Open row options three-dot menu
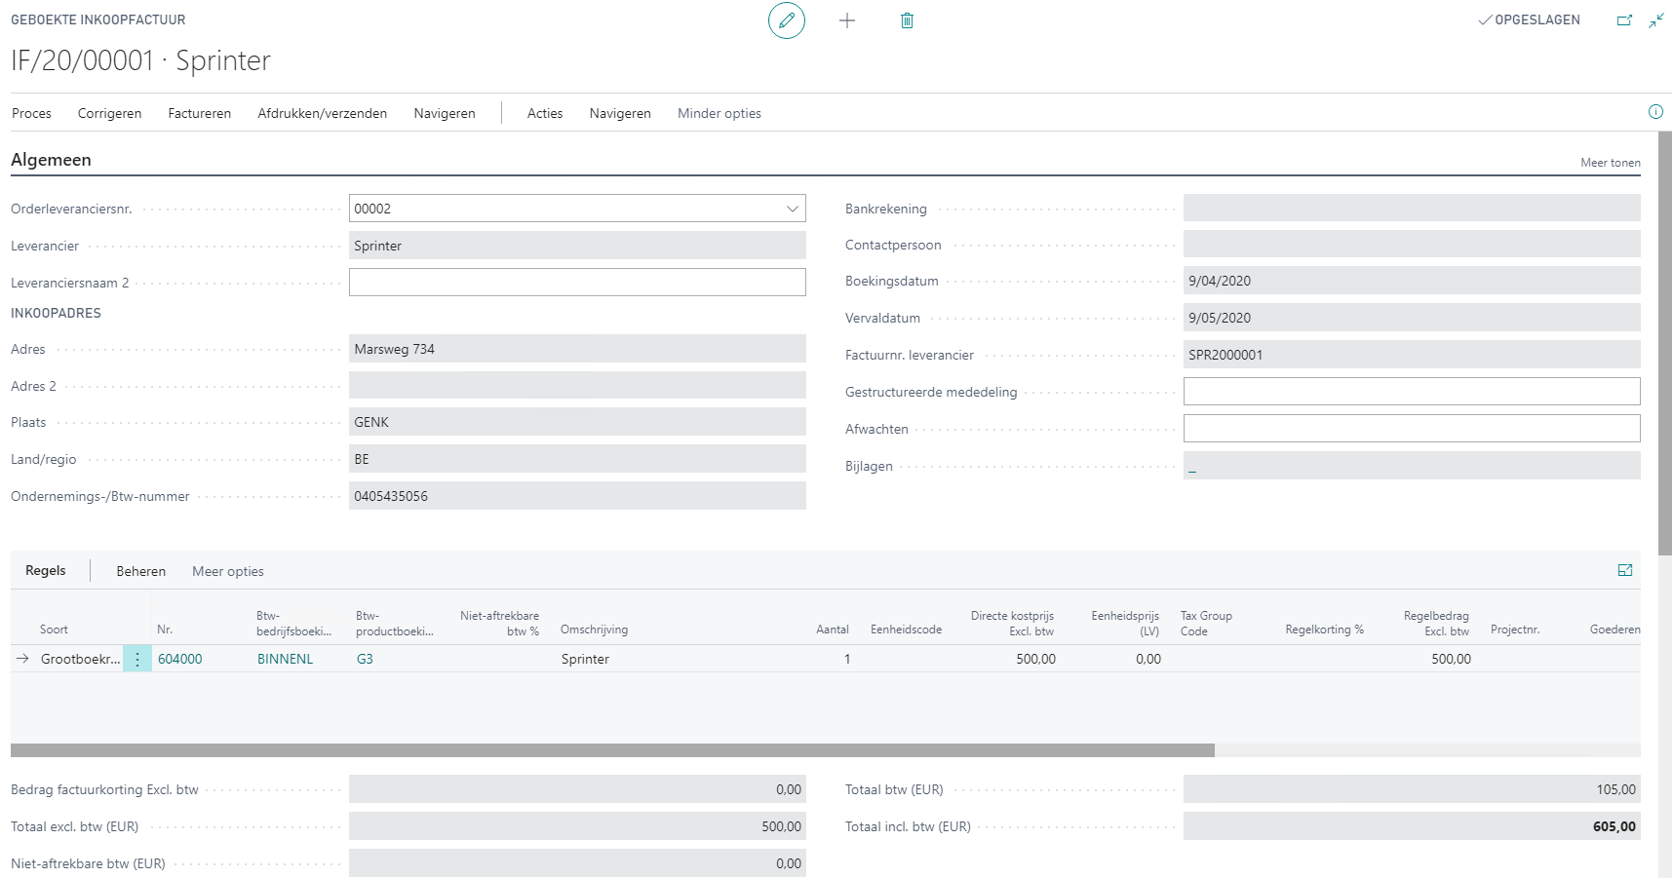Viewport: 1673px width, 878px height. point(137,660)
